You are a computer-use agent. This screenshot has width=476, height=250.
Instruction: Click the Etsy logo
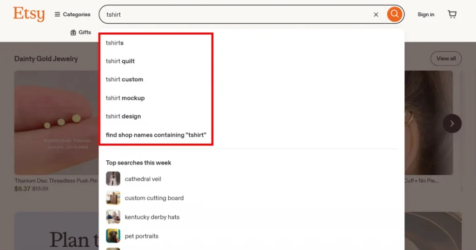click(x=29, y=14)
